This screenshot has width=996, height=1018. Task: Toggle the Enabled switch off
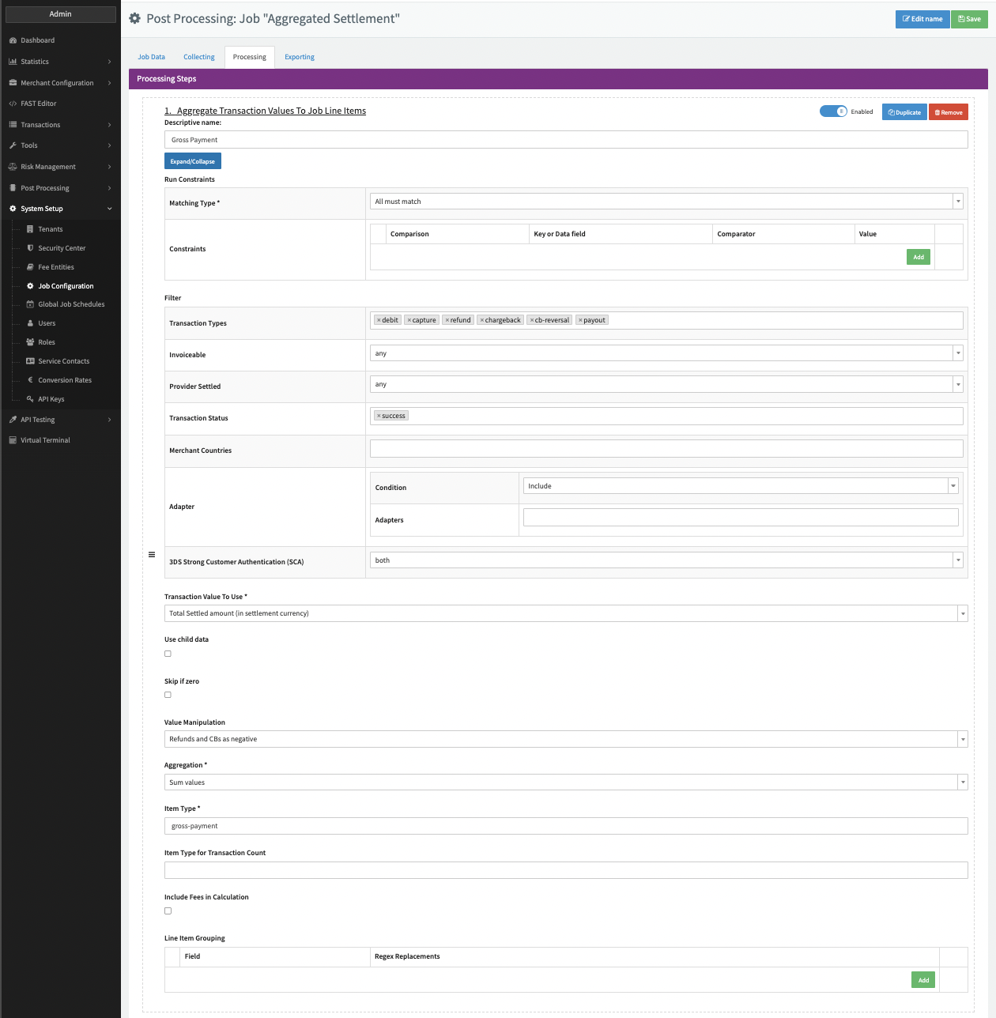(x=833, y=111)
